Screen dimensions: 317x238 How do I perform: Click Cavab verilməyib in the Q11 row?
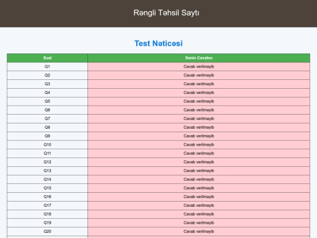199,153
